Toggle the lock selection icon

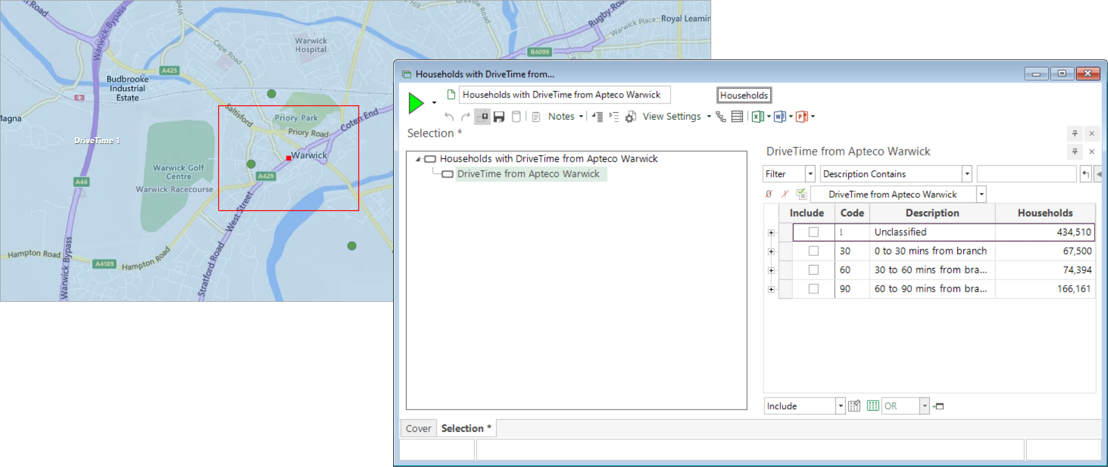pos(483,117)
